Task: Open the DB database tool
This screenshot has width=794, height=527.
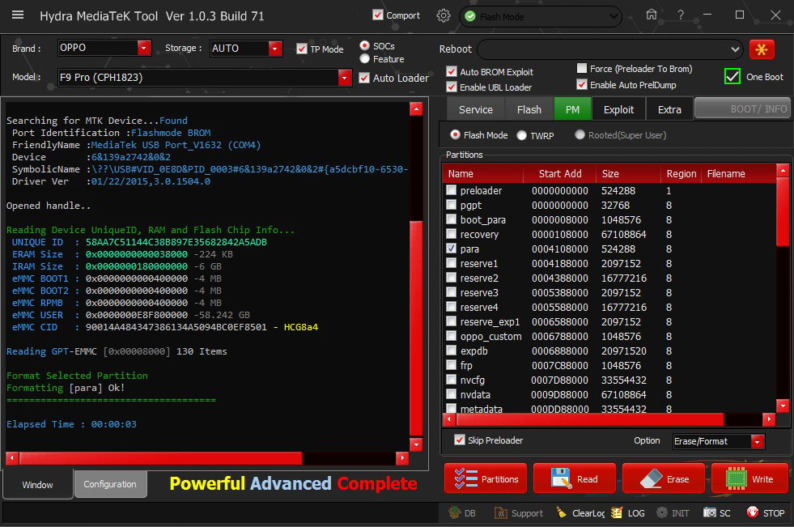Action: [462, 512]
